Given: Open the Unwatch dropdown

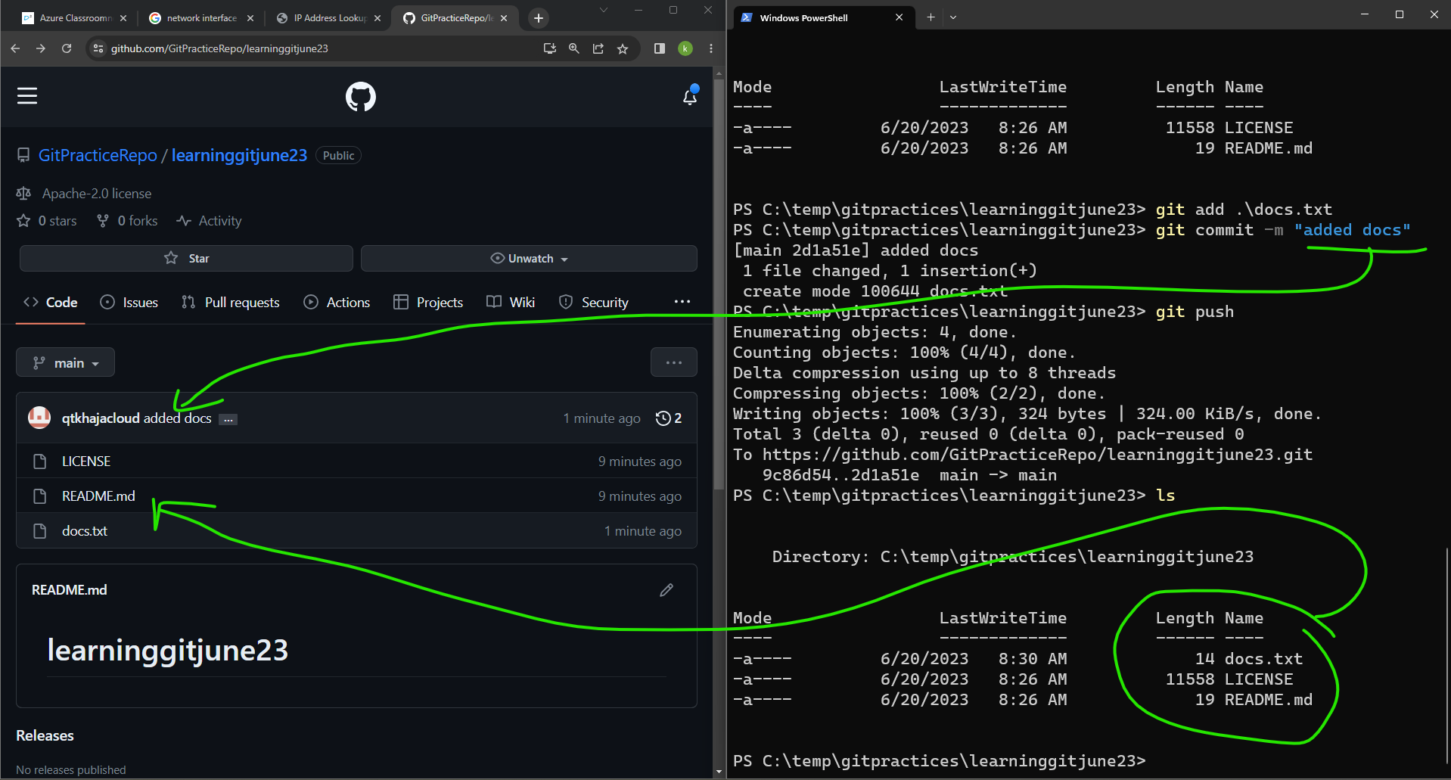Looking at the screenshot, I should (x=529, y=258).
